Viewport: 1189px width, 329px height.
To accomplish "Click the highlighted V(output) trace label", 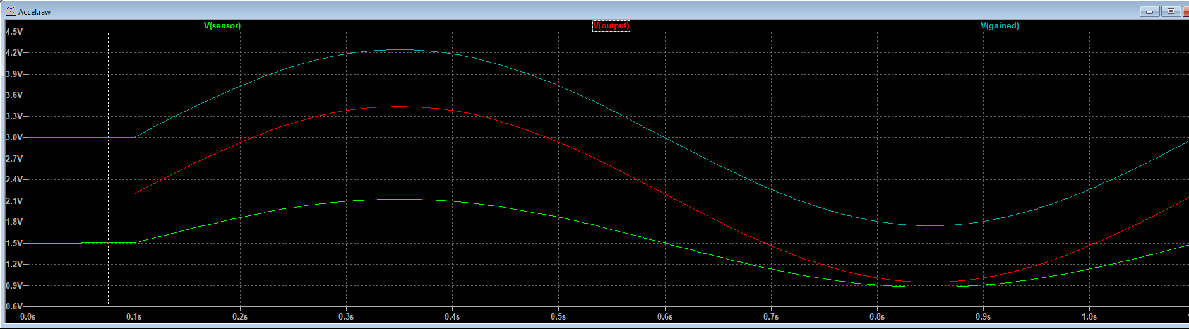I will (x=611, y=26).
